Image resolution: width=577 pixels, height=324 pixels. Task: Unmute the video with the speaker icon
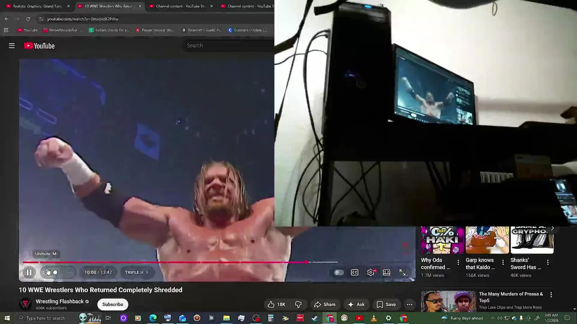[46, 272]
